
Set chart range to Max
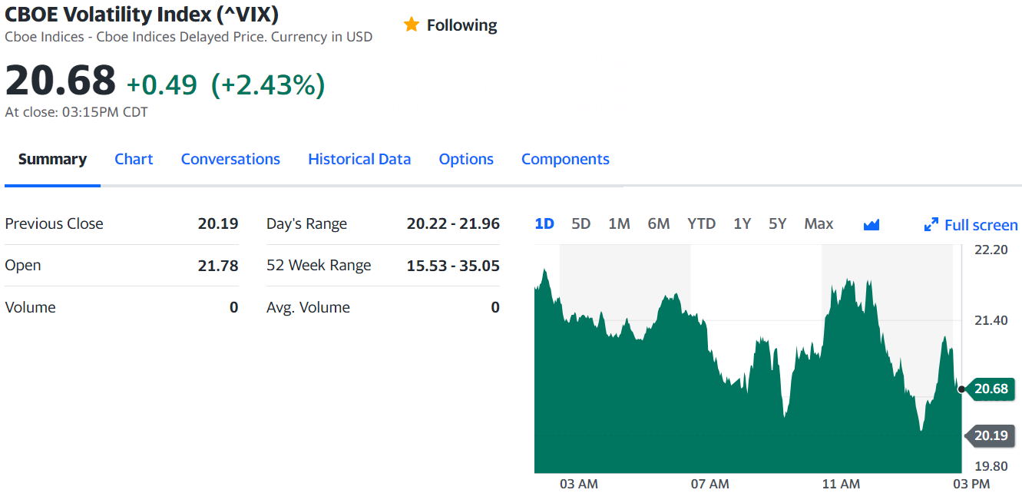819,223
